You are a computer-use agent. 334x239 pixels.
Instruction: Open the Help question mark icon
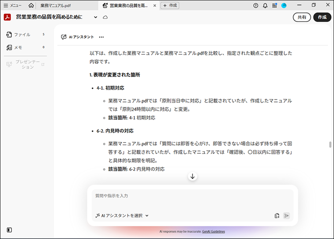pyautogui.click(x=256, y=5)
